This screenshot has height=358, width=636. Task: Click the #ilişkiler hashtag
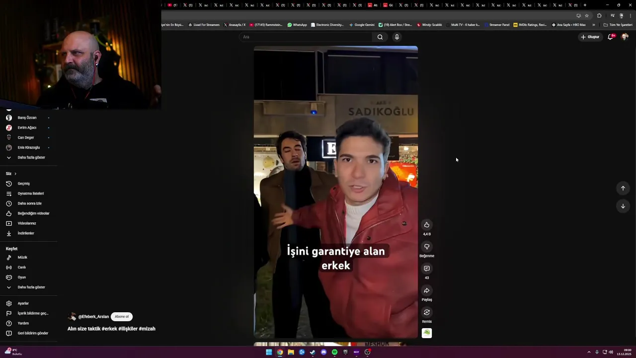tap(128, 329)
